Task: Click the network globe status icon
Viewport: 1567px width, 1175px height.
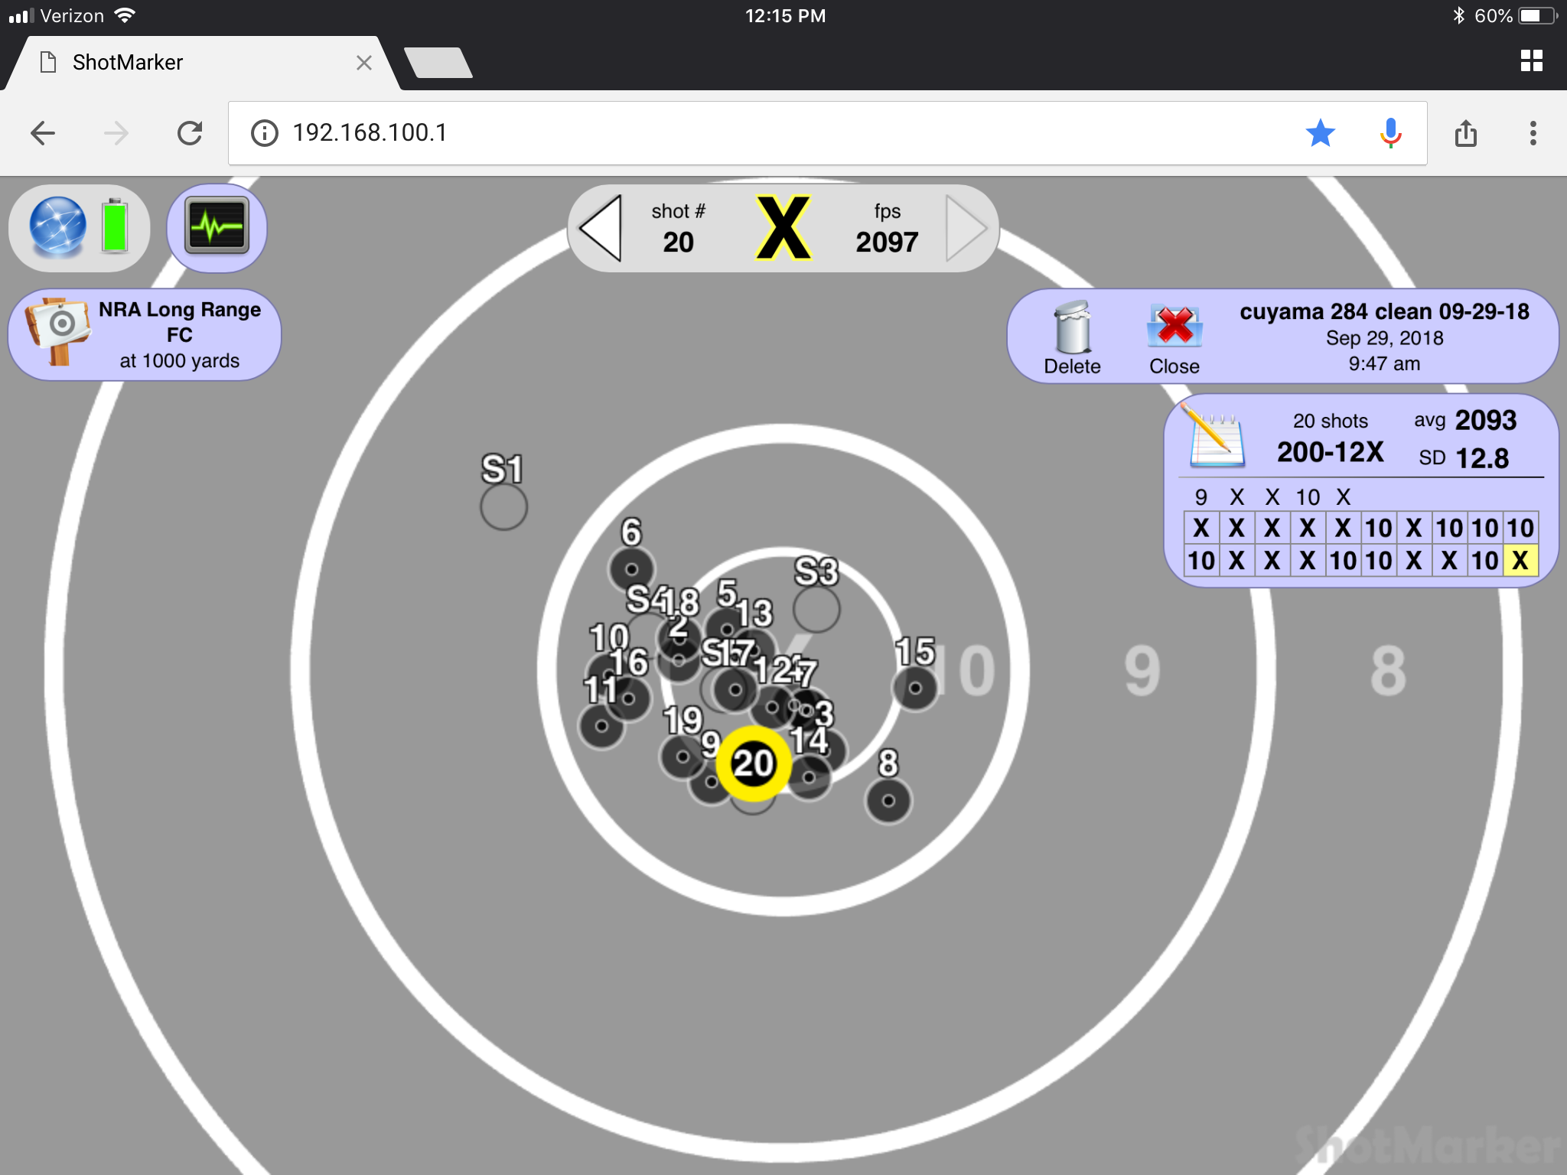Action: pyautogui.click(x=57, y=227)
